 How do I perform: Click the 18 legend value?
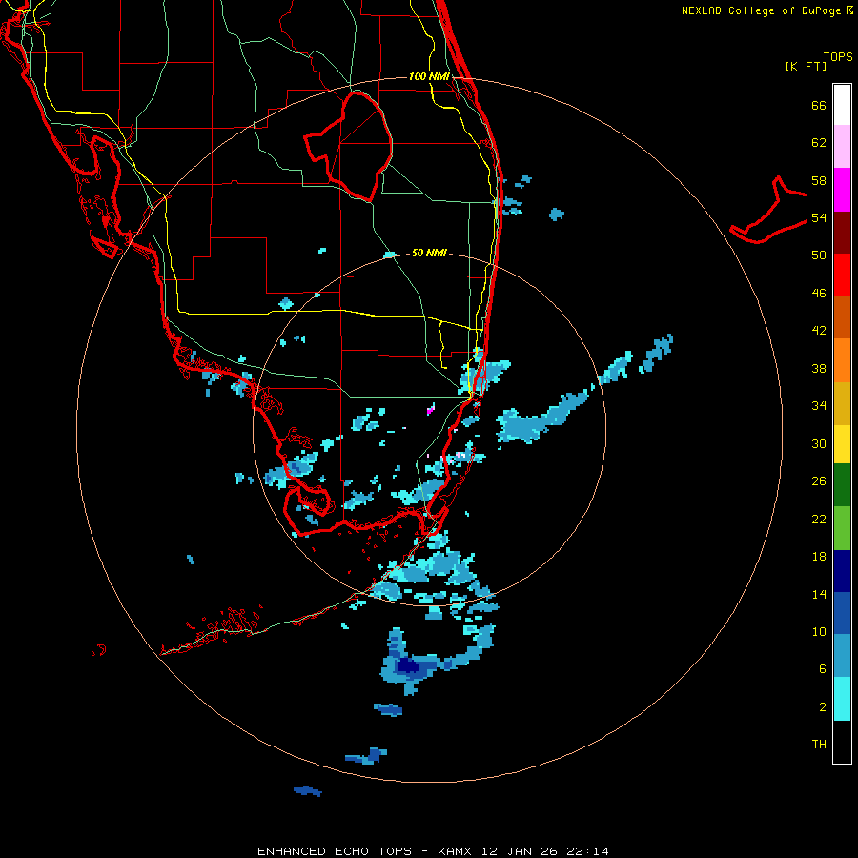[819, 557]
